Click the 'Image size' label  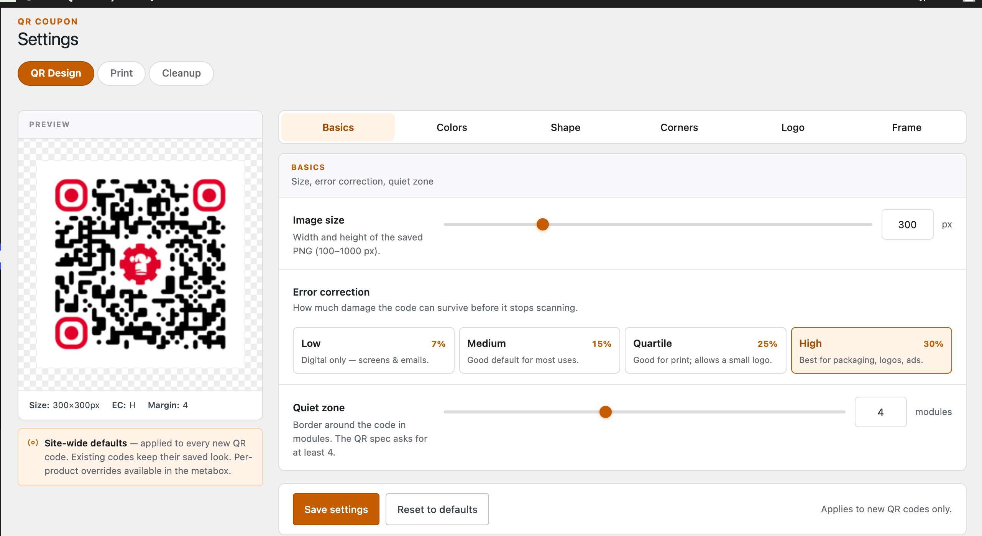click(319, 220)
